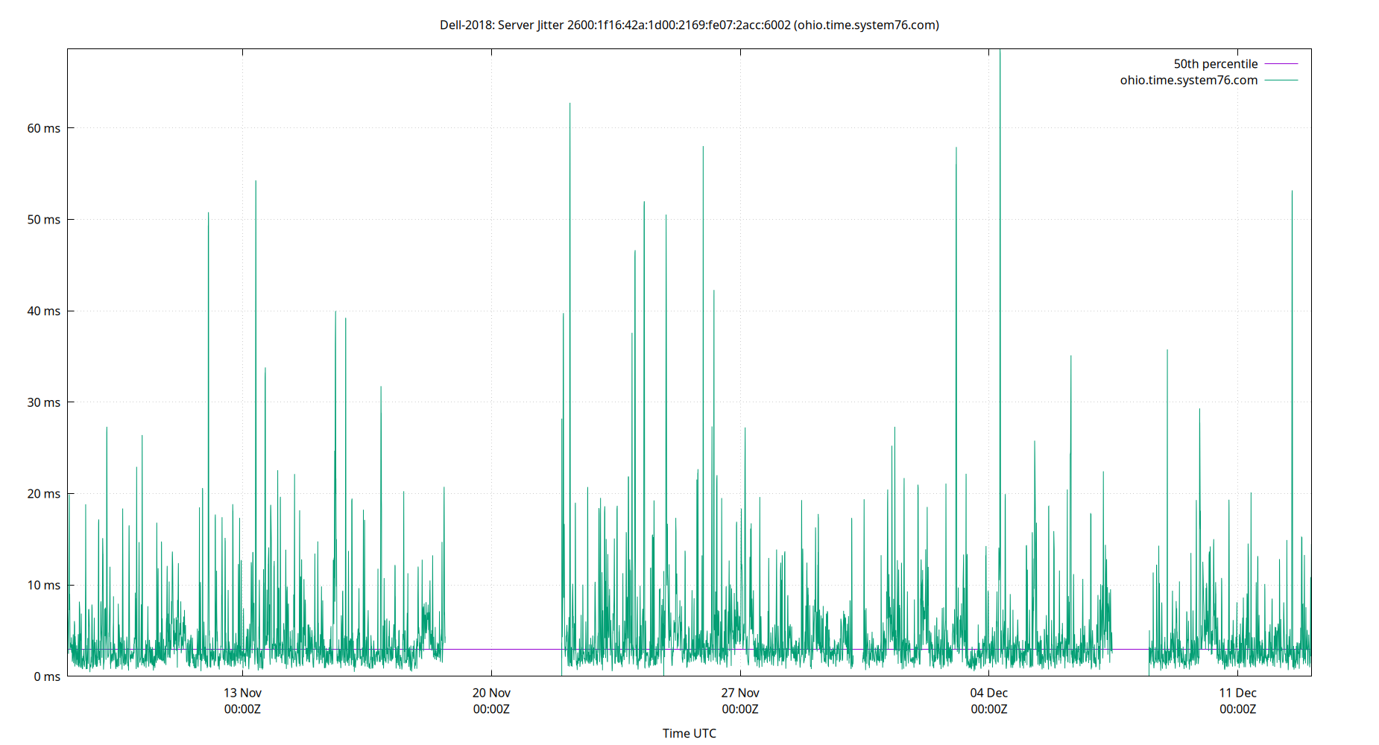Select the ohio.time.system76.com legend entry

pos(1188,80)
